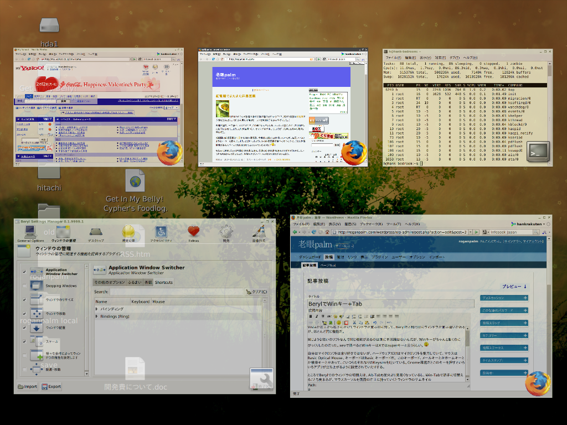Click the Beryl plugin list scrollbar
The width and height of the screenshot is (567, 425).
pos(86,320)
